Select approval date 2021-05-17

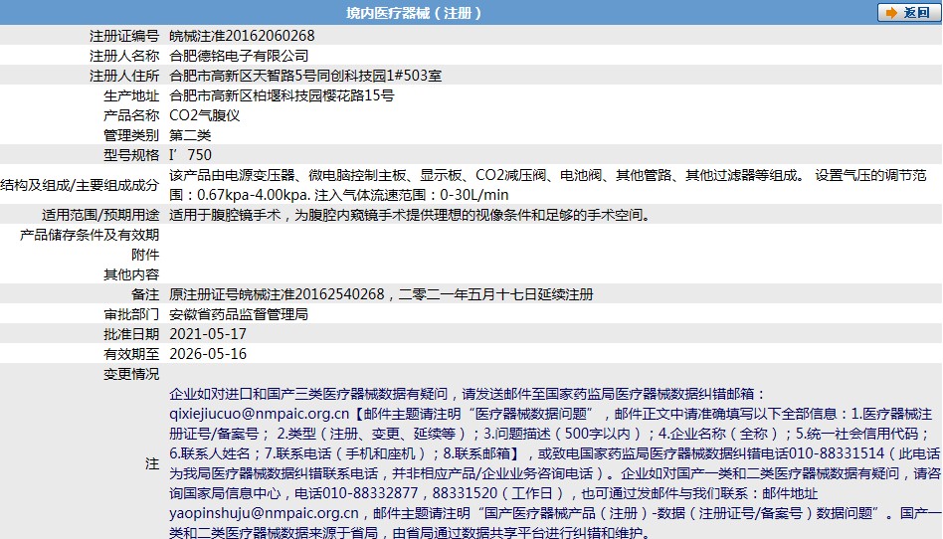pos(208,334)
